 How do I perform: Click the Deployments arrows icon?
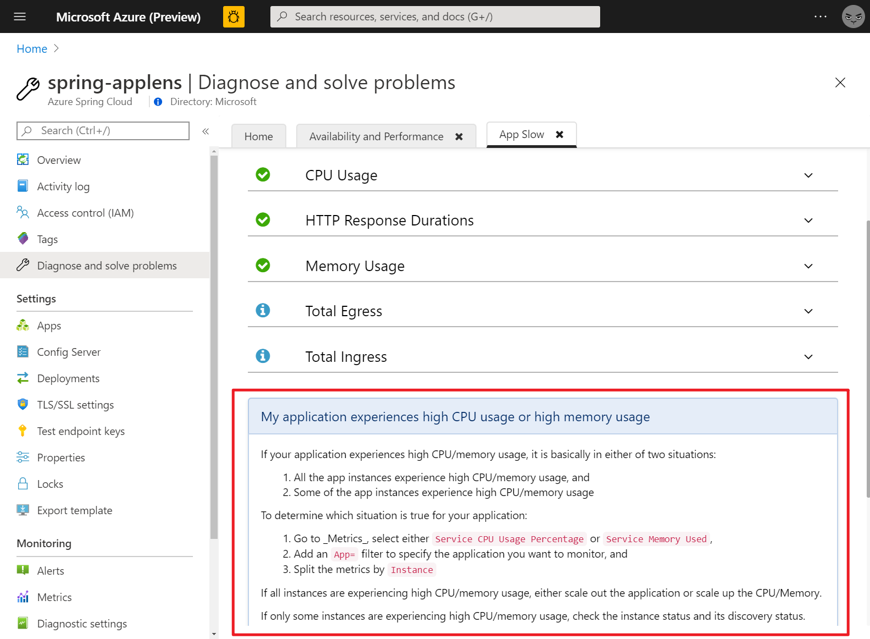(x=23, y=378)
